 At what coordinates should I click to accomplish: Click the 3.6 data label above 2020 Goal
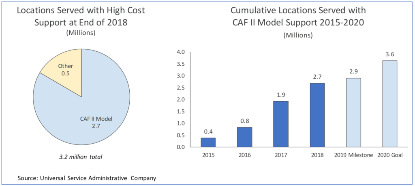[x=390, y=54]
